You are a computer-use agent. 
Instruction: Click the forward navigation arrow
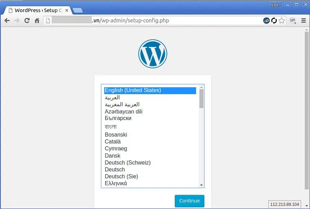click(17, 20)
